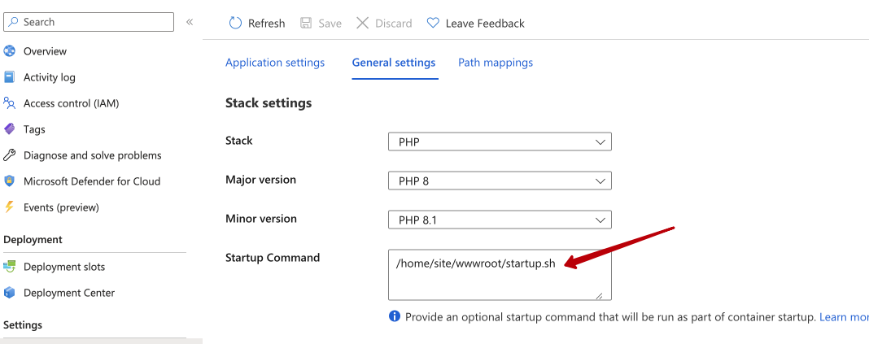Click the Discard button label
869x344 pixels.
click(x=394, y=24)
